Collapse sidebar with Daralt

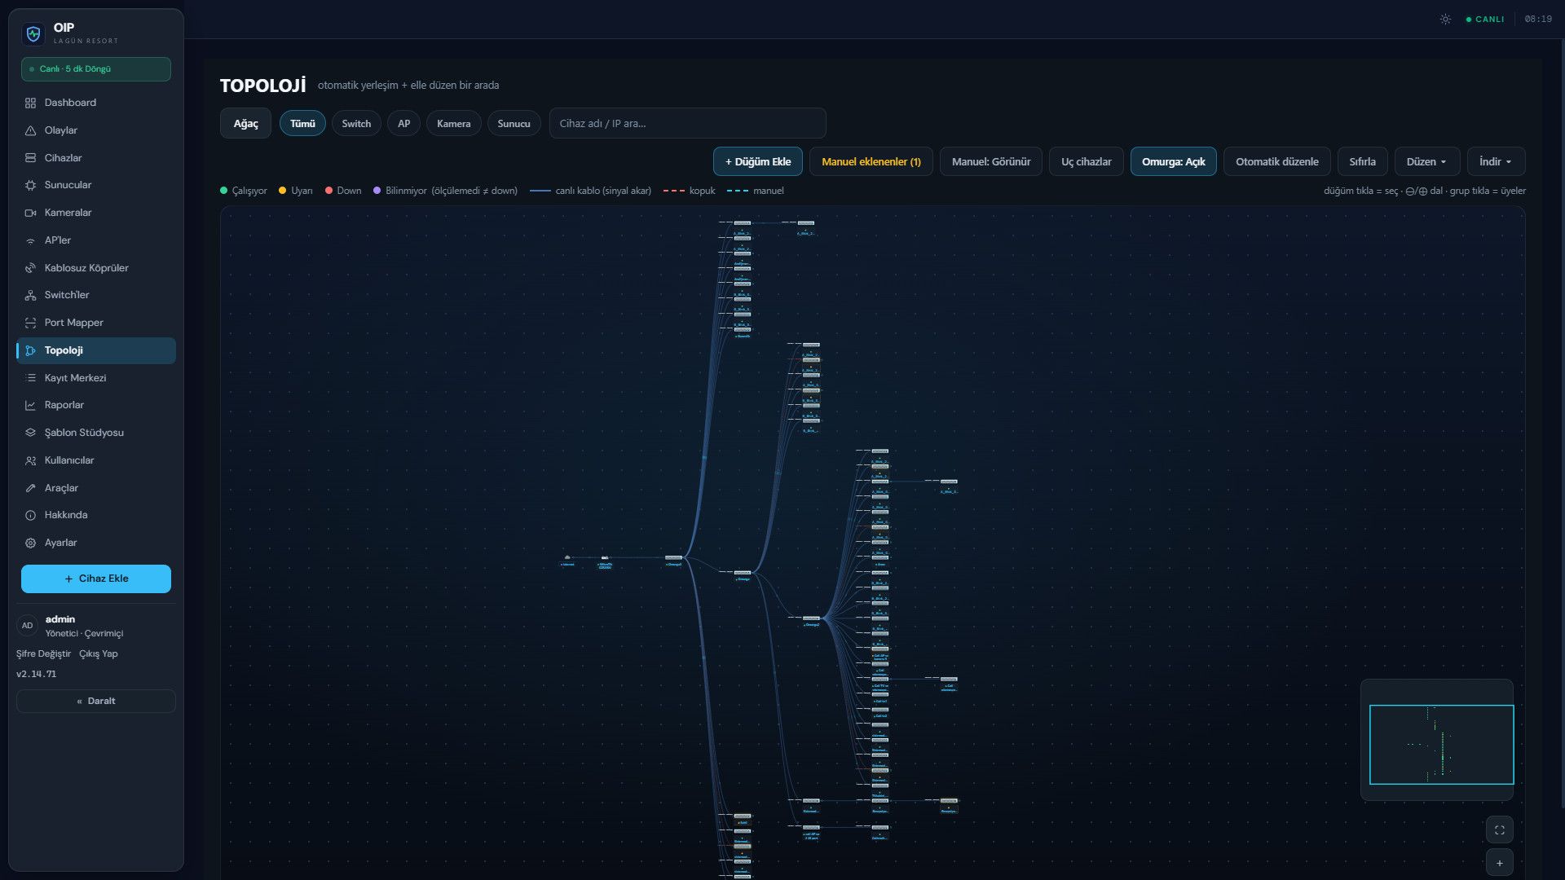pos(96,701)
